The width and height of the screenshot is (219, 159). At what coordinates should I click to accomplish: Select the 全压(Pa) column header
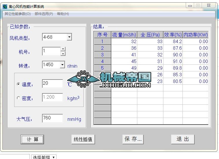150,35
